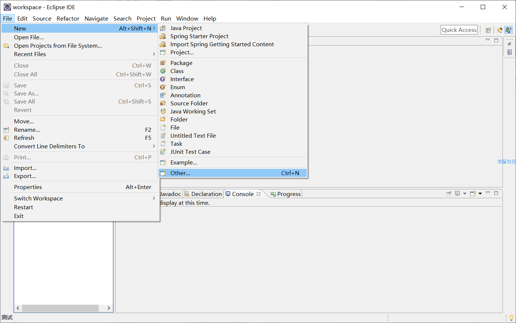This screenshot has width=516, height=323.
Task: Click the Restore icon in right trim
Action: [509, 44]
